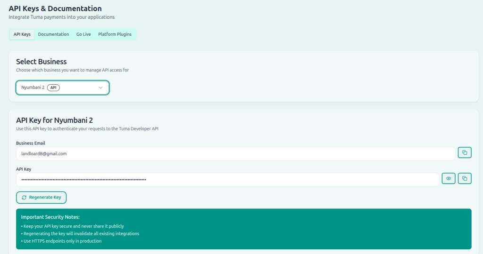Click 'Integrate Tuma payments into your applications' subtitle
The image size is (483, 254).
[62, 17]
